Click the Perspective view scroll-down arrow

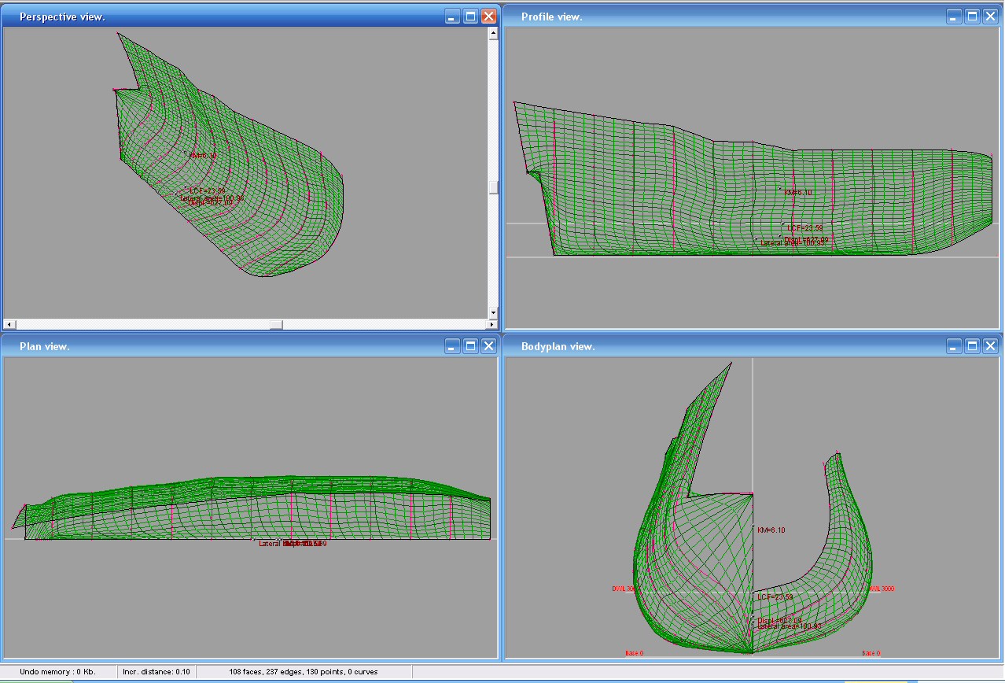click(493, 312)
